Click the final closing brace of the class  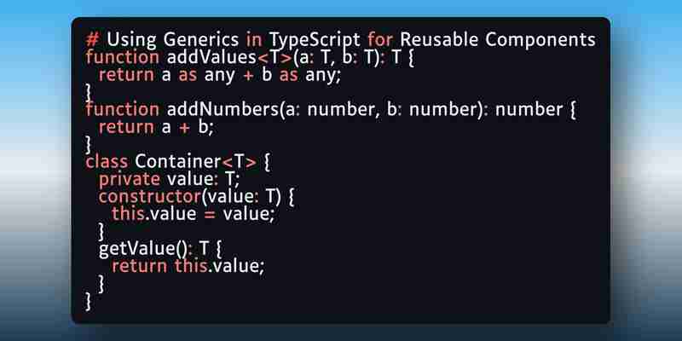pyautogui.click(x=89, y=301)
